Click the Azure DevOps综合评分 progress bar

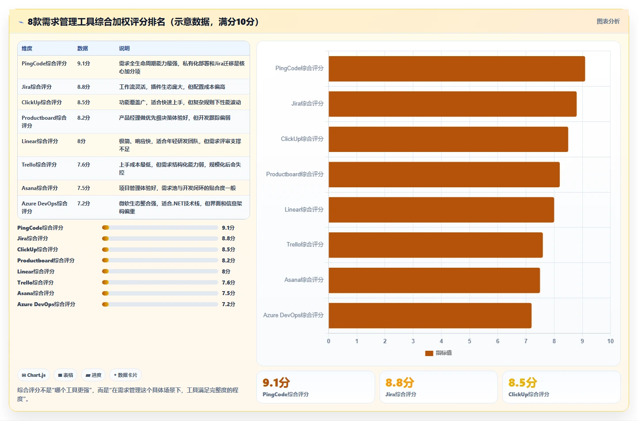[x=160, y=304]
